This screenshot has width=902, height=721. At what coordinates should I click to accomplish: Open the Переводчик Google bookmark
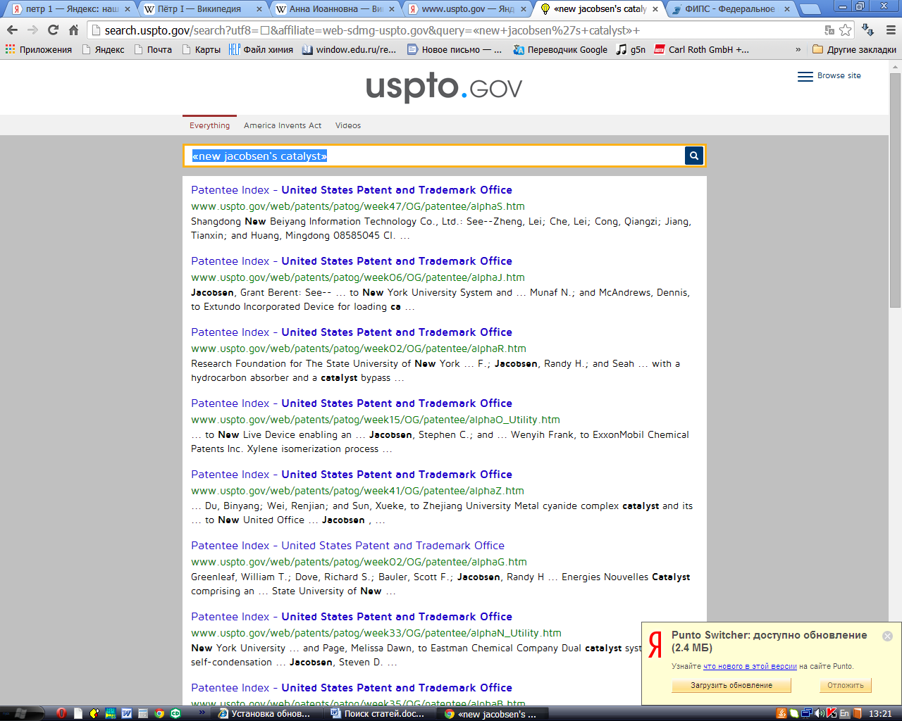560,49
